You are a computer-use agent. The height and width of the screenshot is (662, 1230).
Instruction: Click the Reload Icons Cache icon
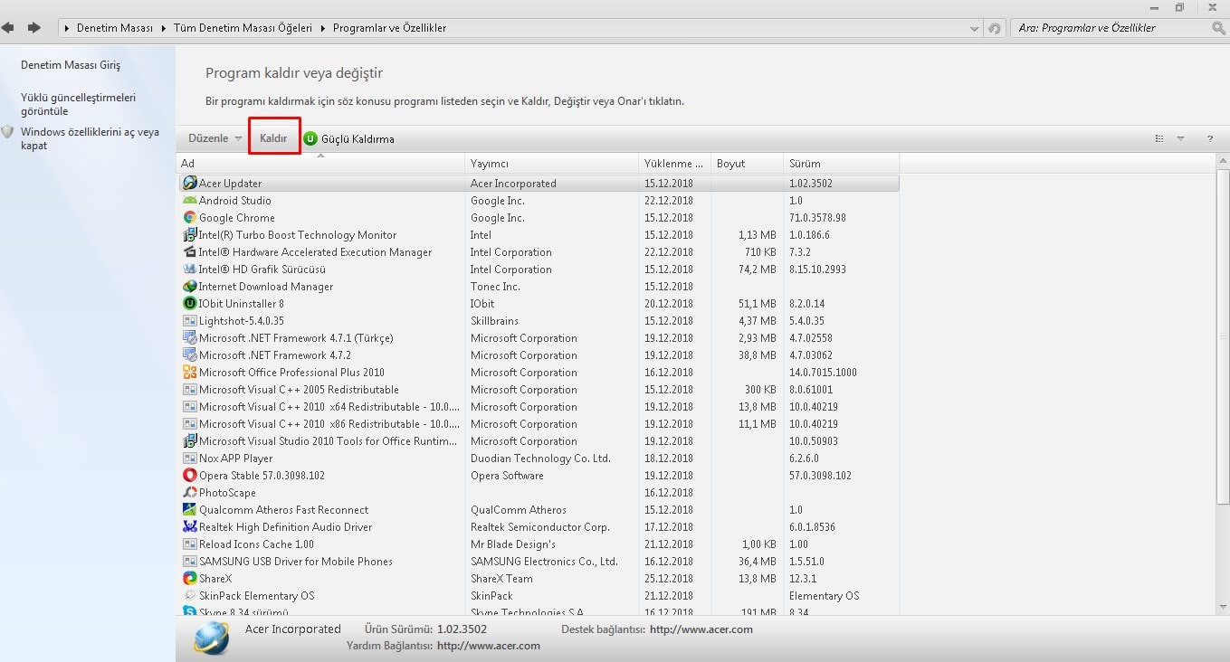(189, 544)
